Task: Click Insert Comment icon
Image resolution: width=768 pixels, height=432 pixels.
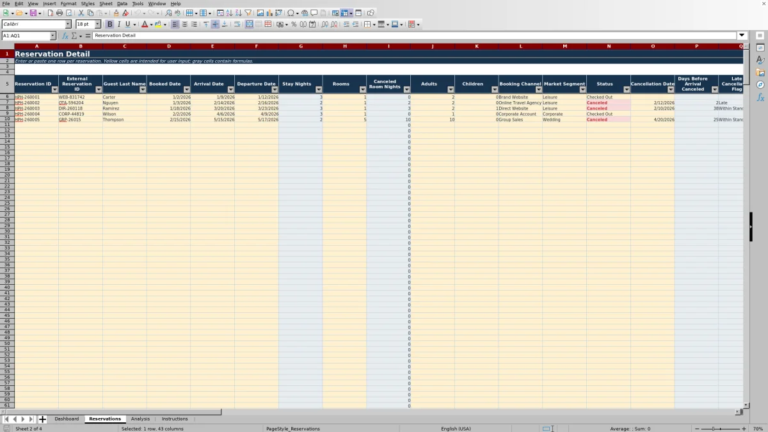Action: click(x=314, y=13)
